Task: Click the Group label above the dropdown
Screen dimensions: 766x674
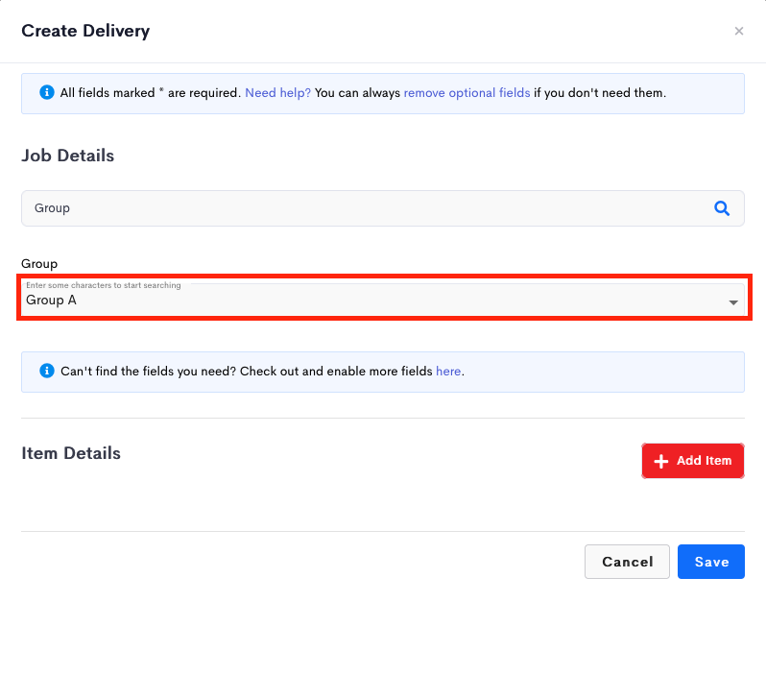Action: [x=39, y=264]
